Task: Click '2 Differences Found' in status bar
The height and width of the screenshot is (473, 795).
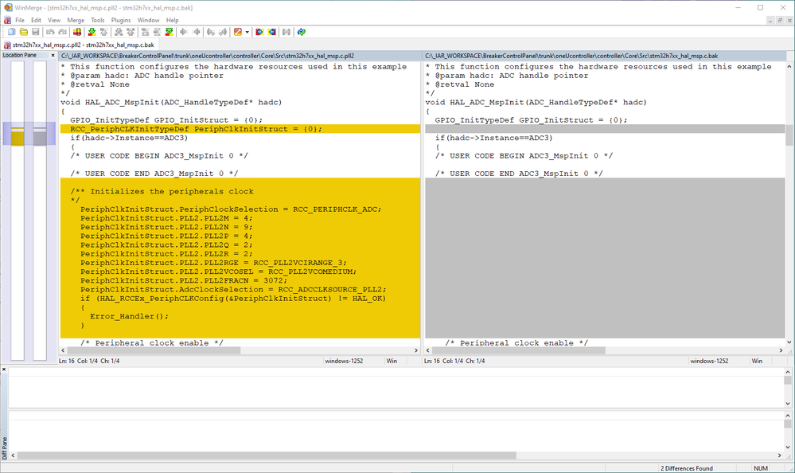Action: pos(687,468)
